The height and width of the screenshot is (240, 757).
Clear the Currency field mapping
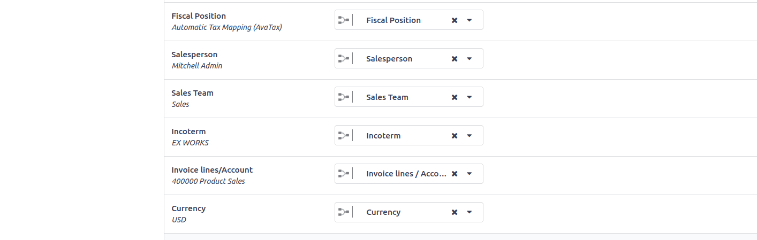point(455,213)
